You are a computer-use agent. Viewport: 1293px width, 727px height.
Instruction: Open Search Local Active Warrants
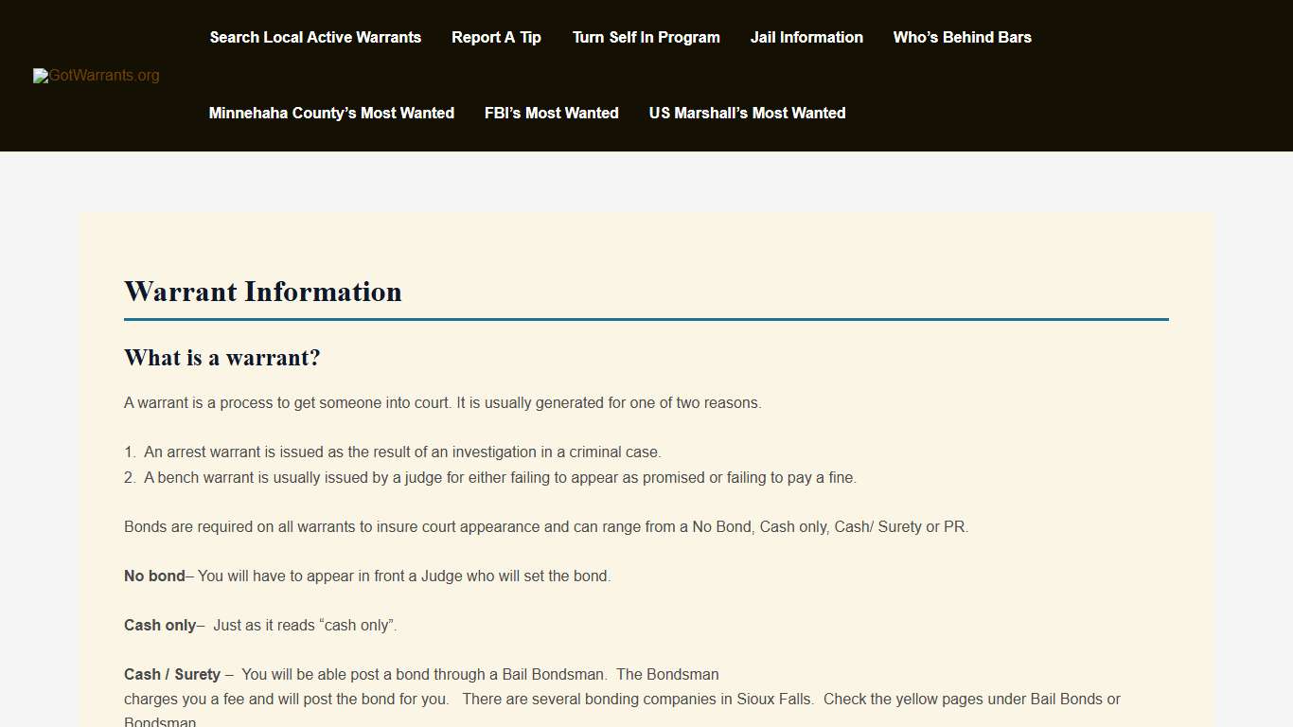click(315, 37)
